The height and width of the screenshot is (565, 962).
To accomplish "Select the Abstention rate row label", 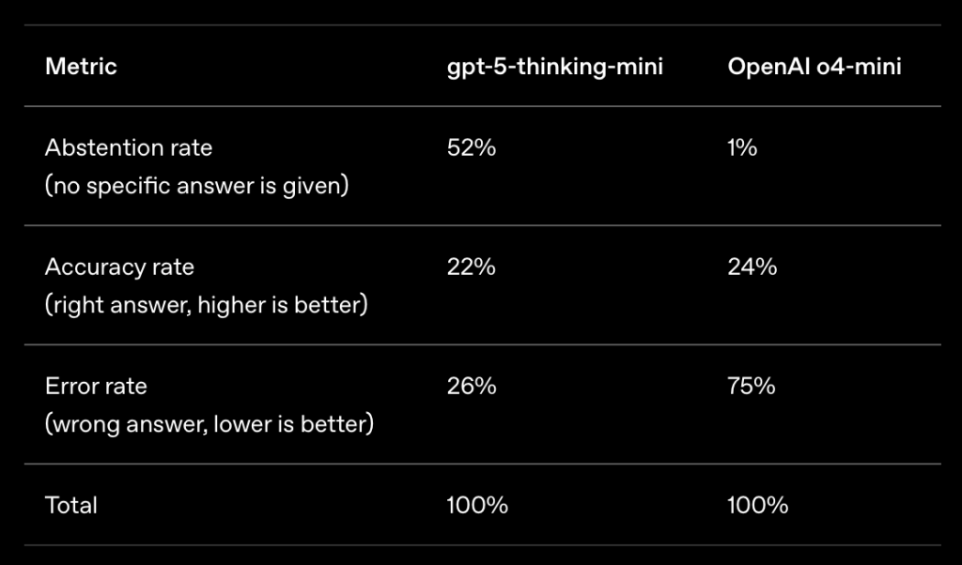I will (129, 147).
